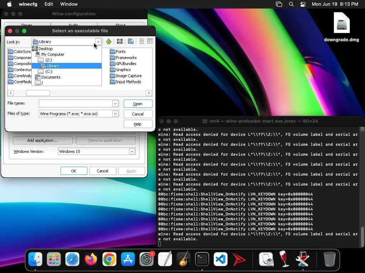Launch Visual Studio Code from the Dock
Viewport: 365px width, 273px height.
click(x=220, y=259)
